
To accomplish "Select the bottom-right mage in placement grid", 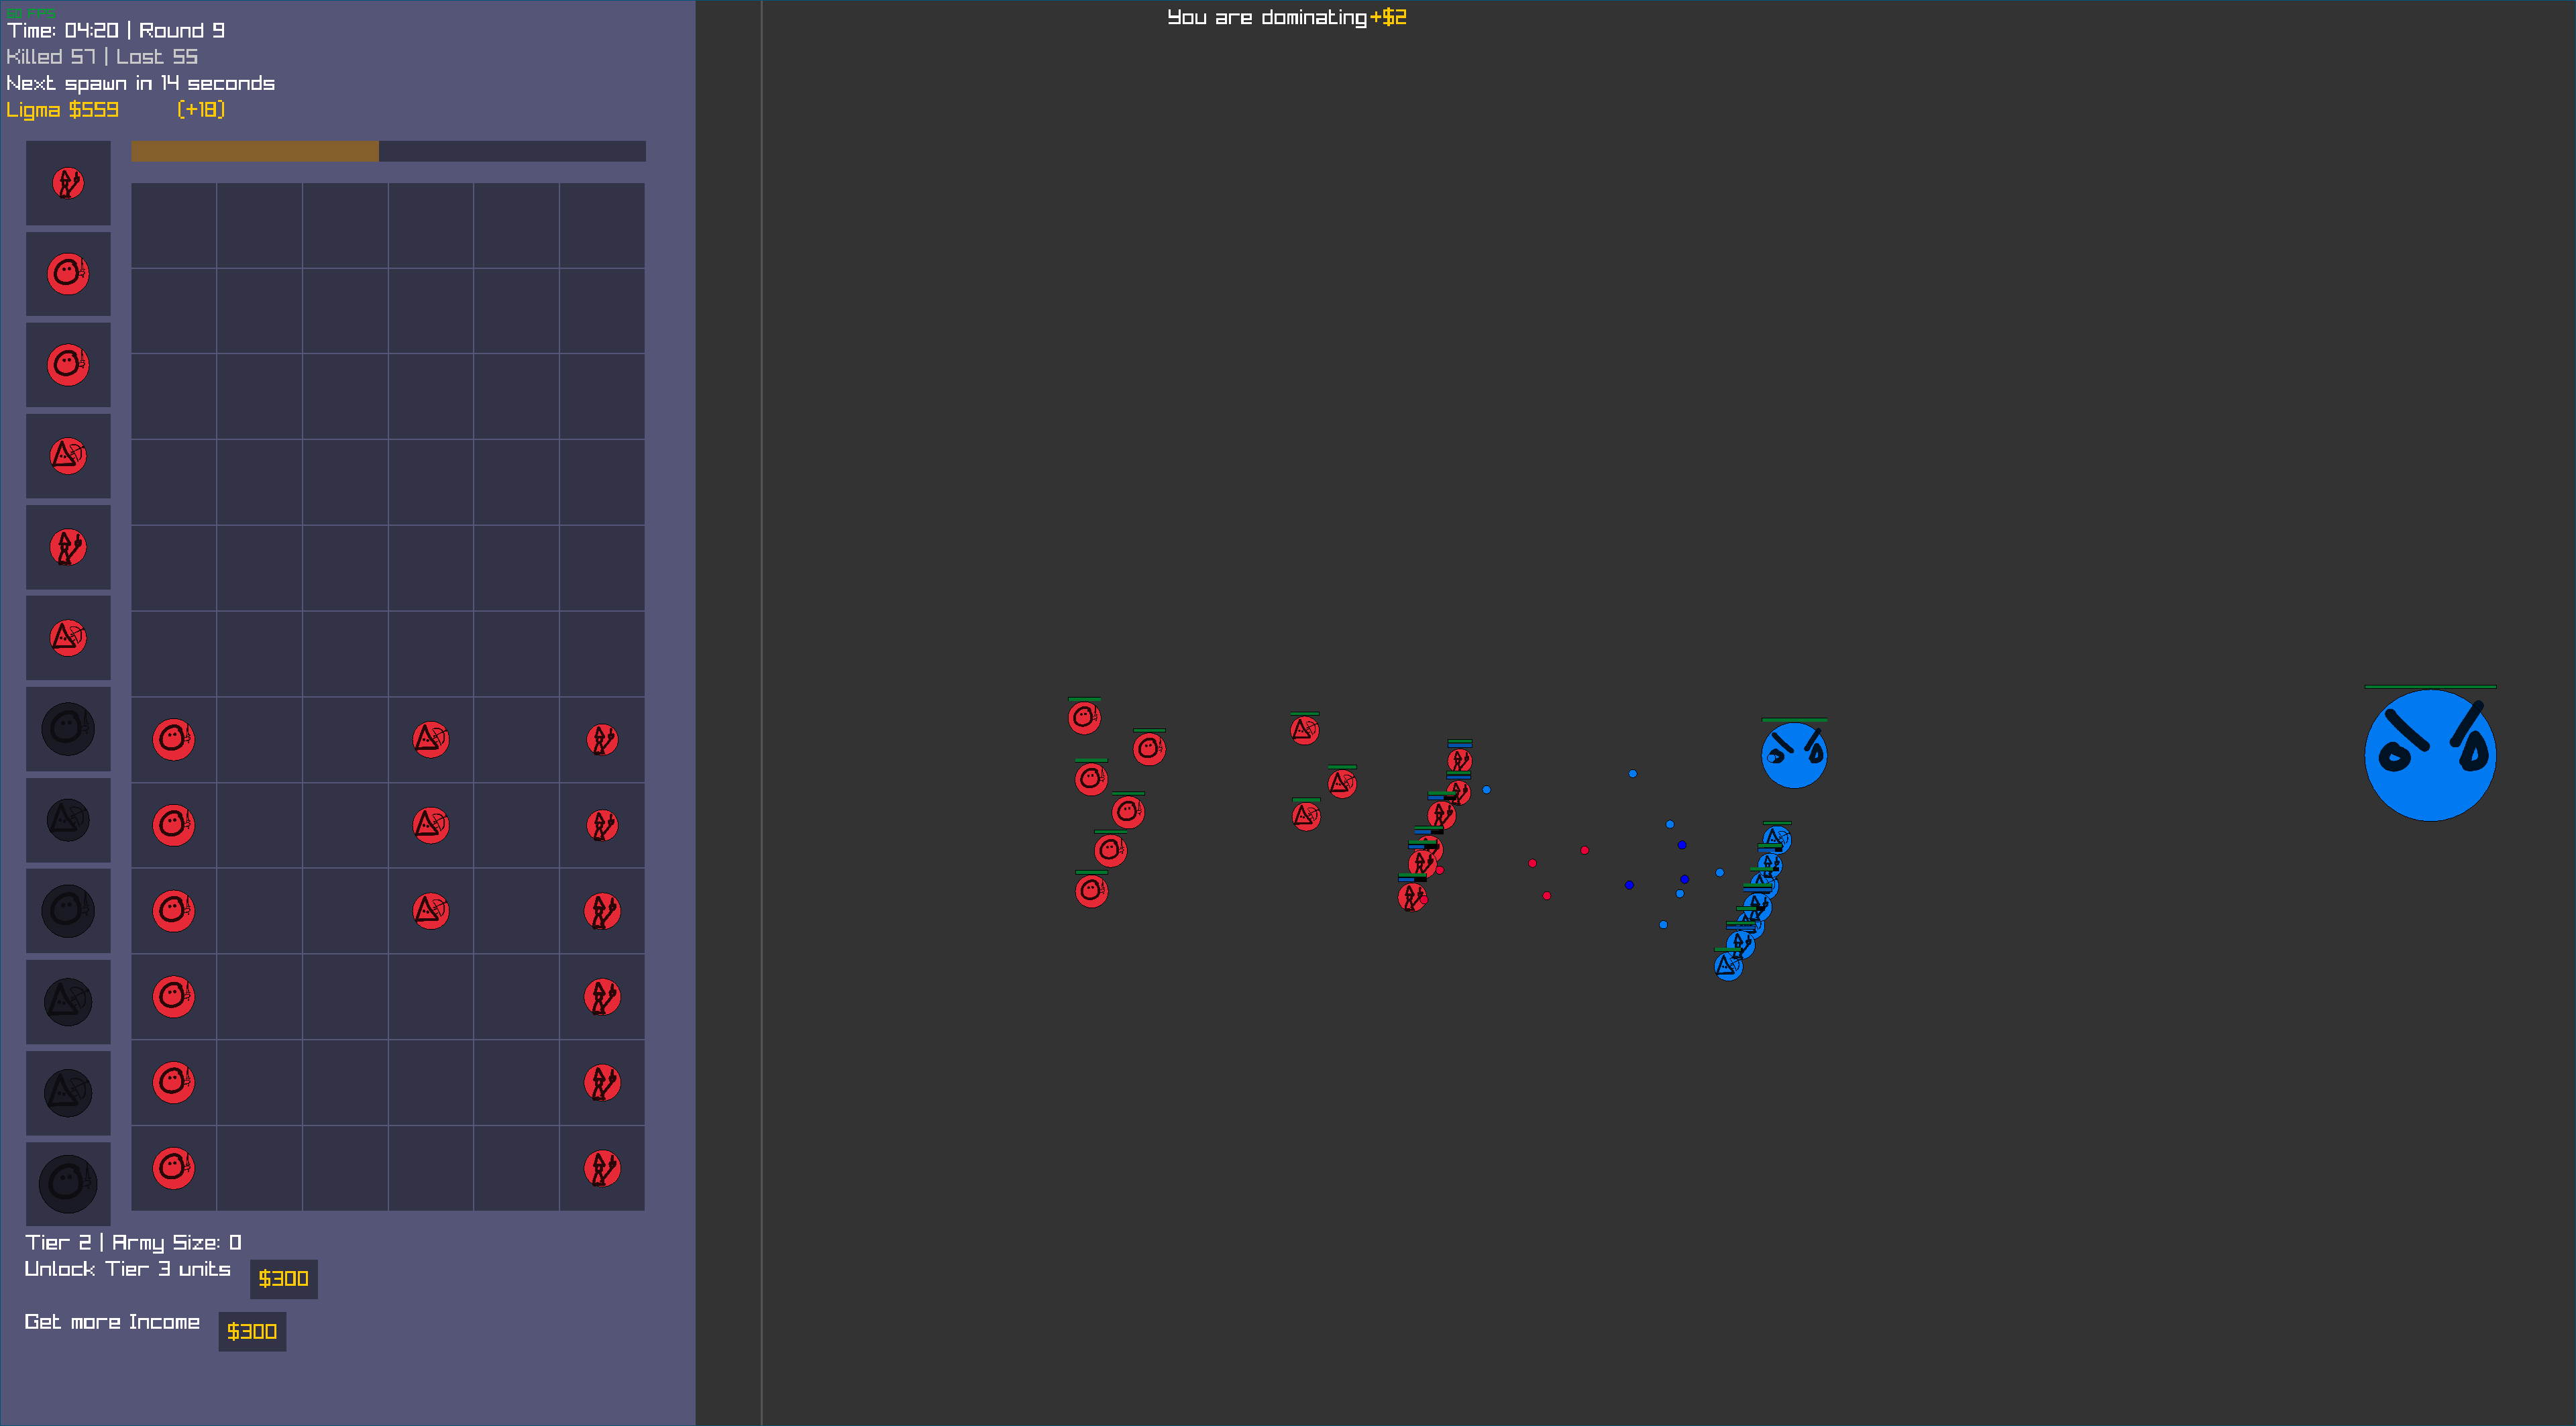I will coord(602,1168).
